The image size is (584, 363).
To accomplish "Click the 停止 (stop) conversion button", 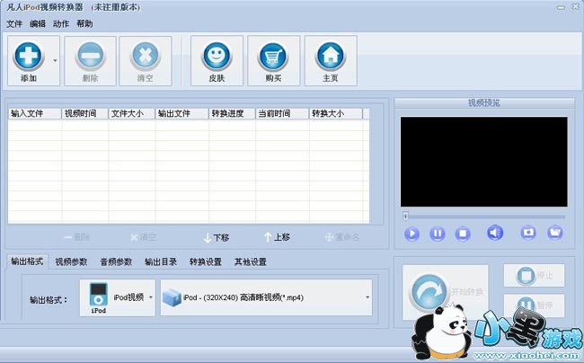I will [x=534, y=276].
